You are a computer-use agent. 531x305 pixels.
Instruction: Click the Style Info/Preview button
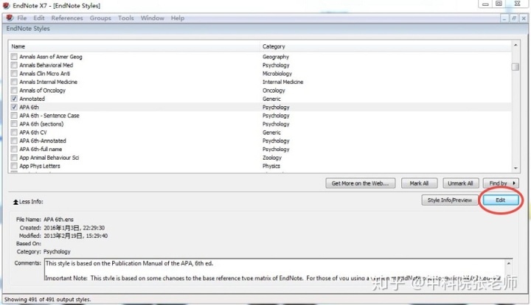[x=450, y=200]
